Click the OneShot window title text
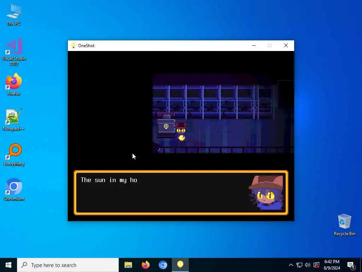Viewport: 362px width, 272px height. click(86, 46)
